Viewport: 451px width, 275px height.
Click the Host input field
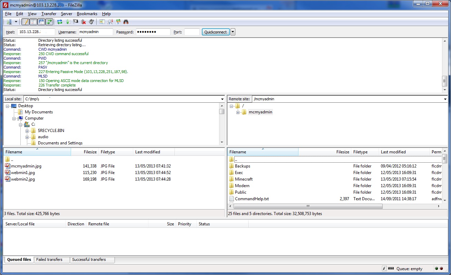[x=36, y=32]
